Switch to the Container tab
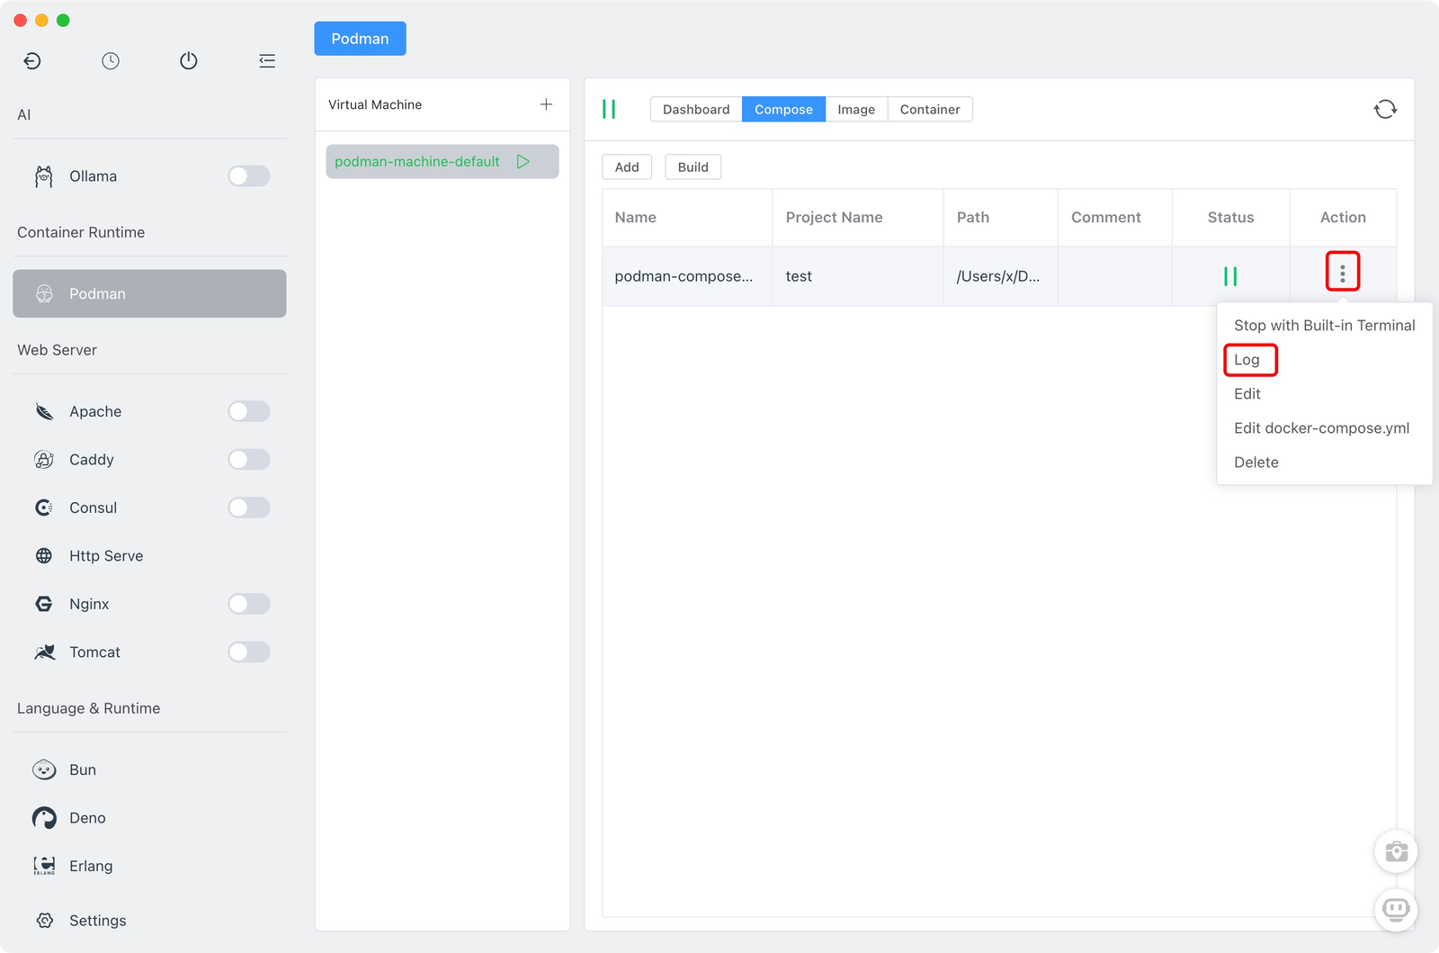This screenshot has width=1439, height=953. click(x=929, y=110)
